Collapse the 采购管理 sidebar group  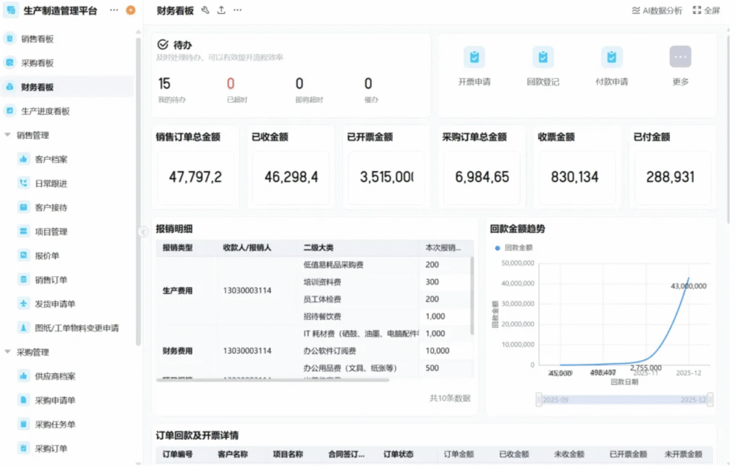click(8, 352)
